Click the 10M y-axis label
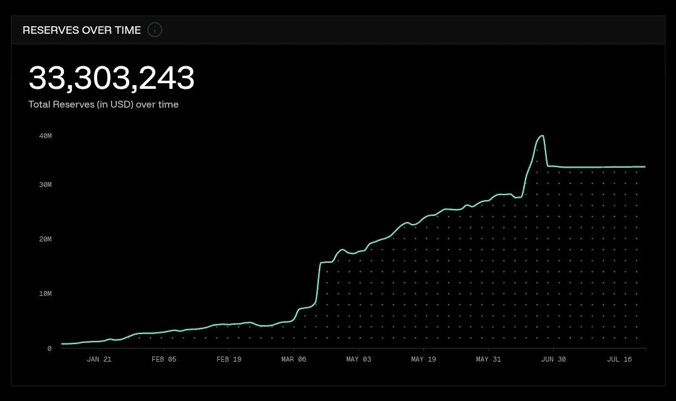This screenshot has width=676, height=401. click(45, 294)
